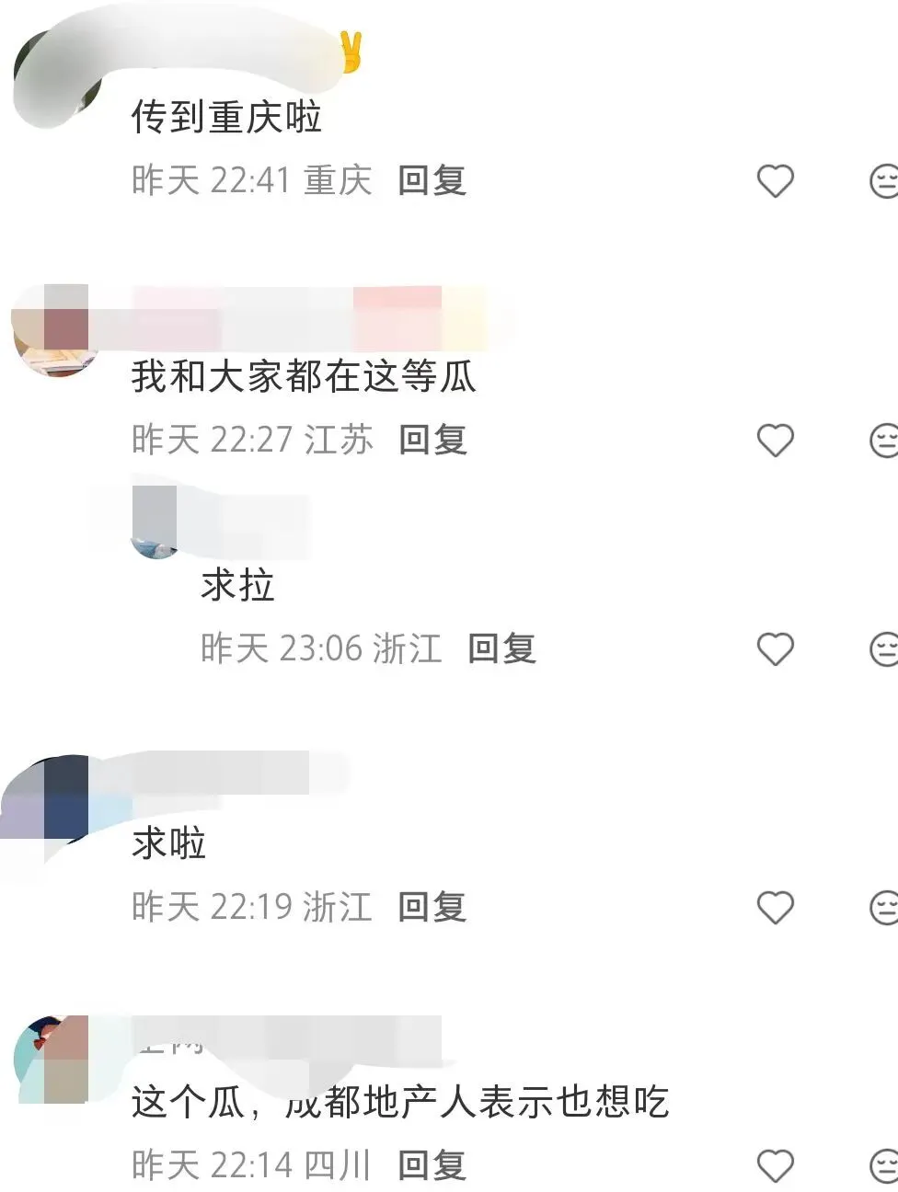
Task: Open avatar of the '我和大家都在这等瓜' commenter
Action: (x=55, y=329)
